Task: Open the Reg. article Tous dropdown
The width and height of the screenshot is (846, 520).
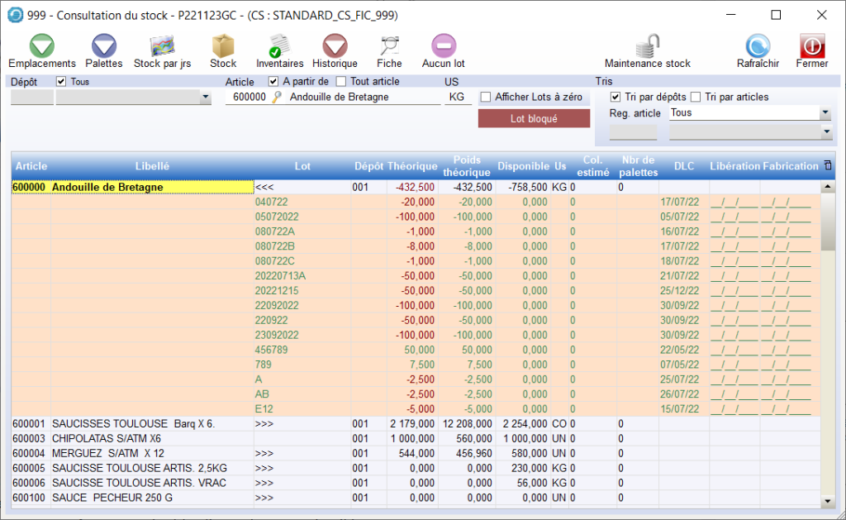Action: [825, 113]
